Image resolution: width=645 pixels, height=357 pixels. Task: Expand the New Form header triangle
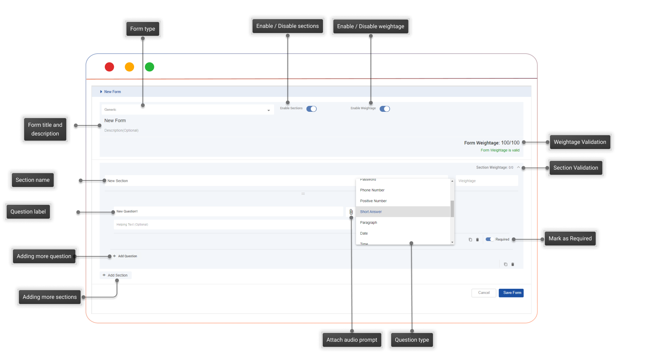(101, 92)
